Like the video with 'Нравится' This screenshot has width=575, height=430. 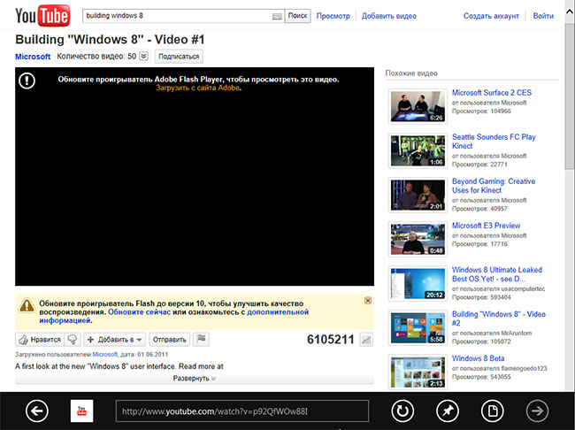click(40, 340)
